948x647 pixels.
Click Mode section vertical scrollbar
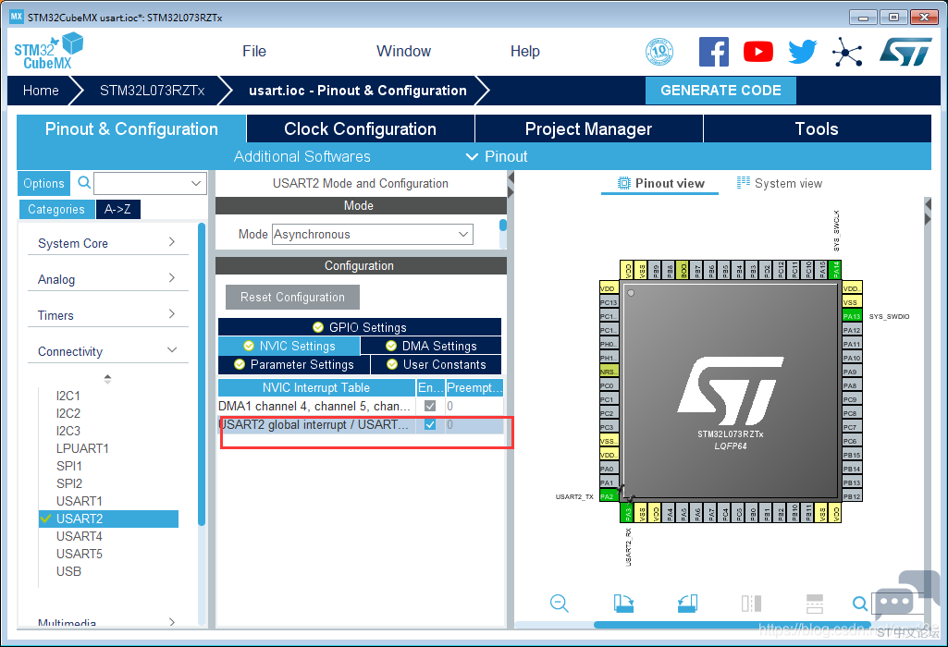click(502, 225)
